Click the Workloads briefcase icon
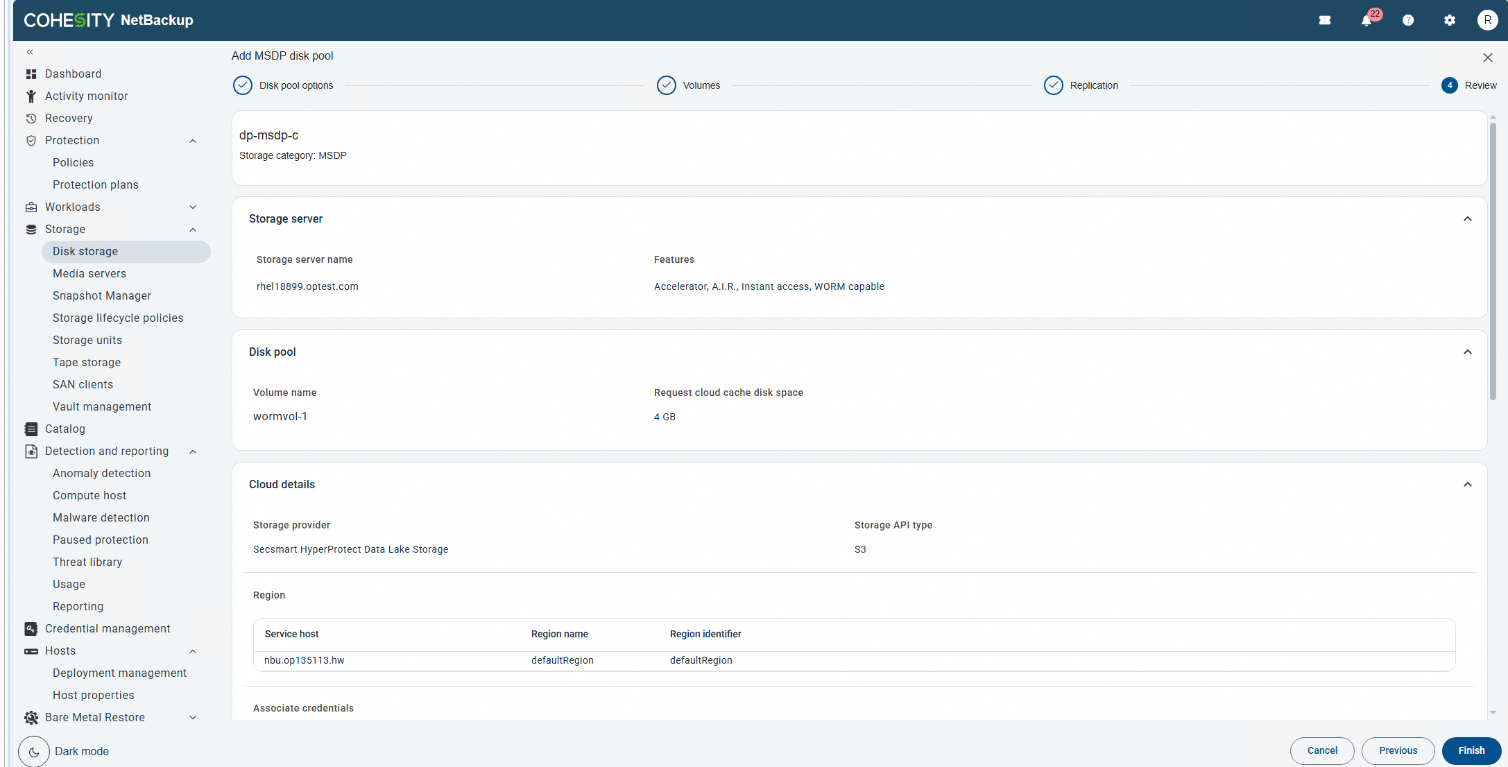Screen dimensions: 1508x767 (x=31, y=207)
